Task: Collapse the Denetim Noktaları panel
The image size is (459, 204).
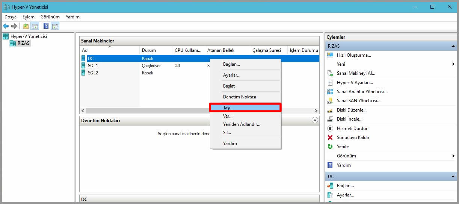Action: click(x=315, y=120)
